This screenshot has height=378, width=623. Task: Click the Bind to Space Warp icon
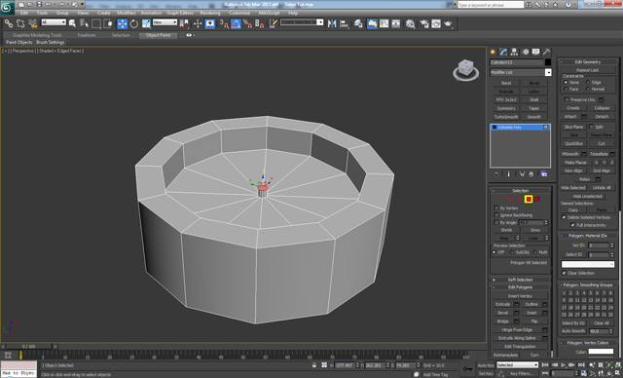click(x=32, y=23)
